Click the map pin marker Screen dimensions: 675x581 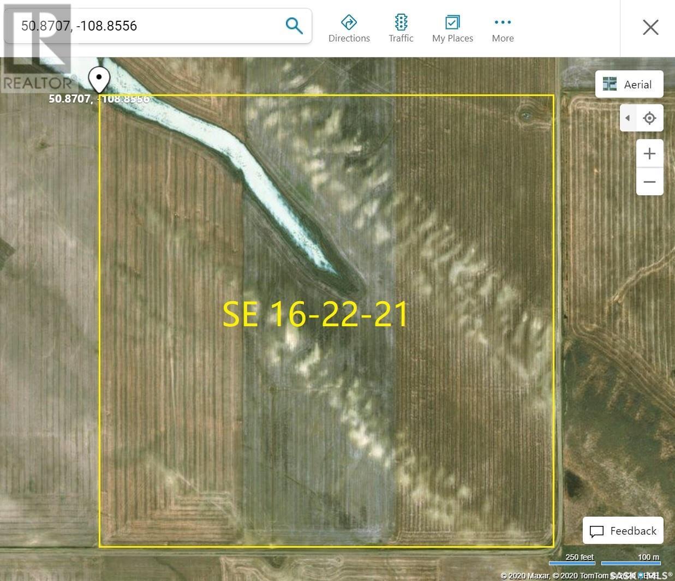pos(99,80)
